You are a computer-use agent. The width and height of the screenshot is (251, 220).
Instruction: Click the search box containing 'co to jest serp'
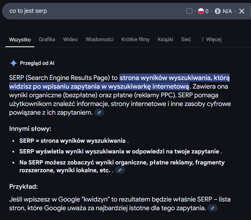(87, 11)
